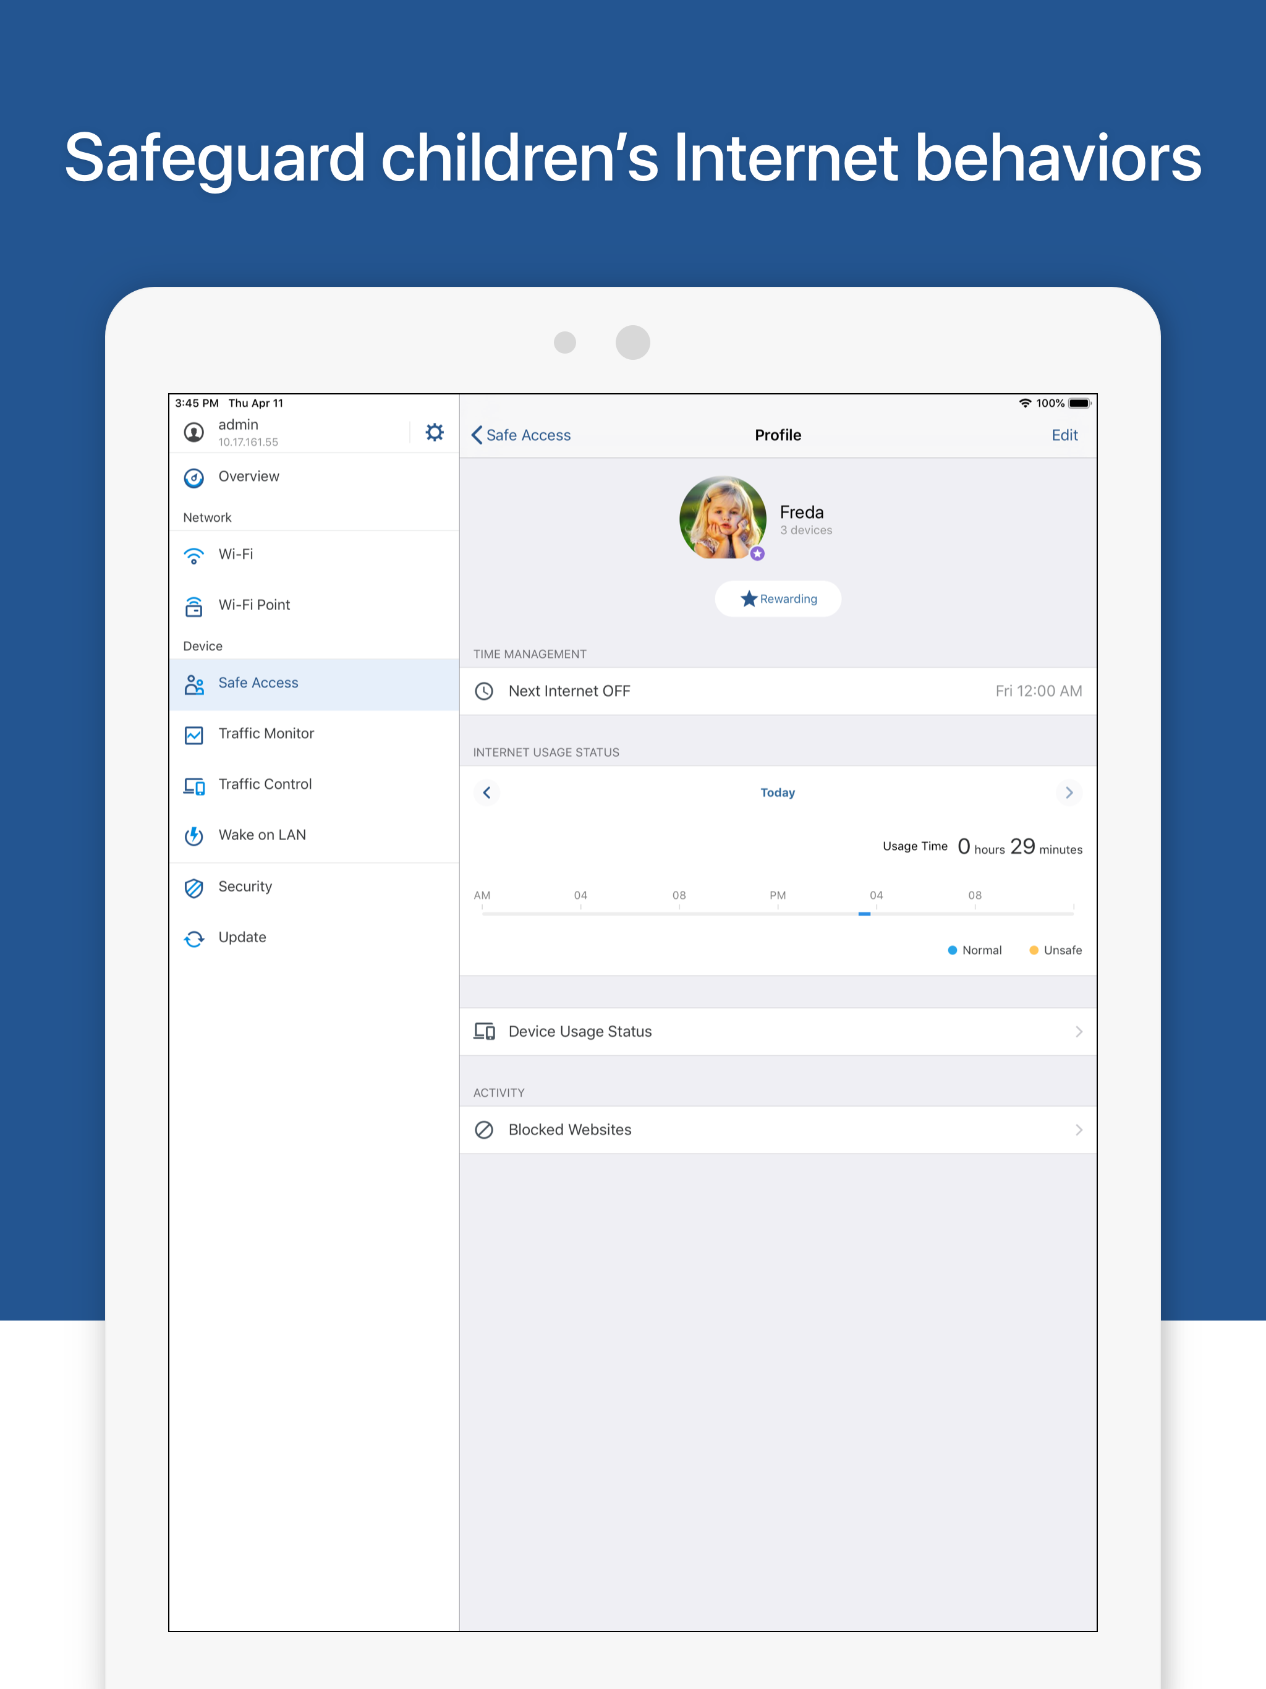Image resolution: width=1266 pixels, height=1689 pixels.
Task: Go to next day in usage status
Action: 1068,793
